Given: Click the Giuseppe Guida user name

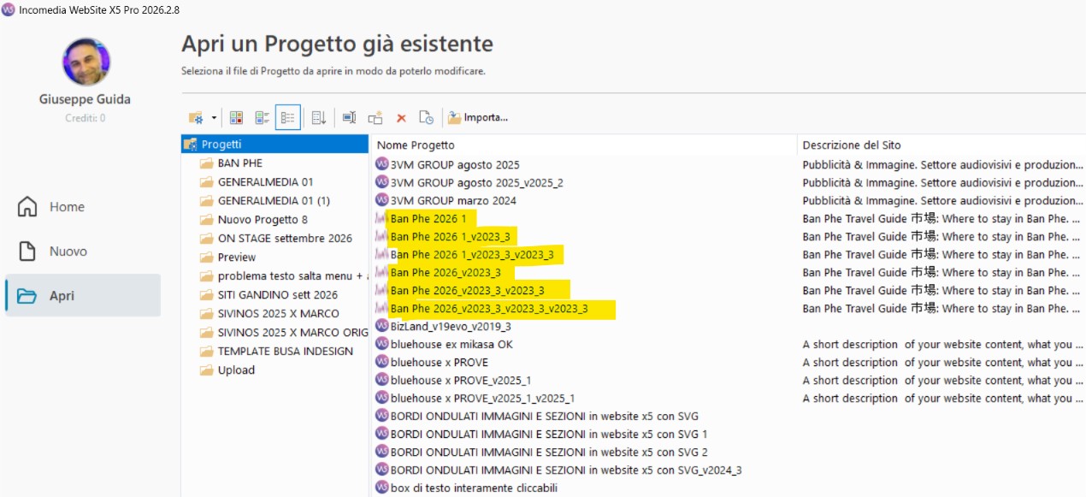Looking at the screenshot, I should [x=85, y=99].
